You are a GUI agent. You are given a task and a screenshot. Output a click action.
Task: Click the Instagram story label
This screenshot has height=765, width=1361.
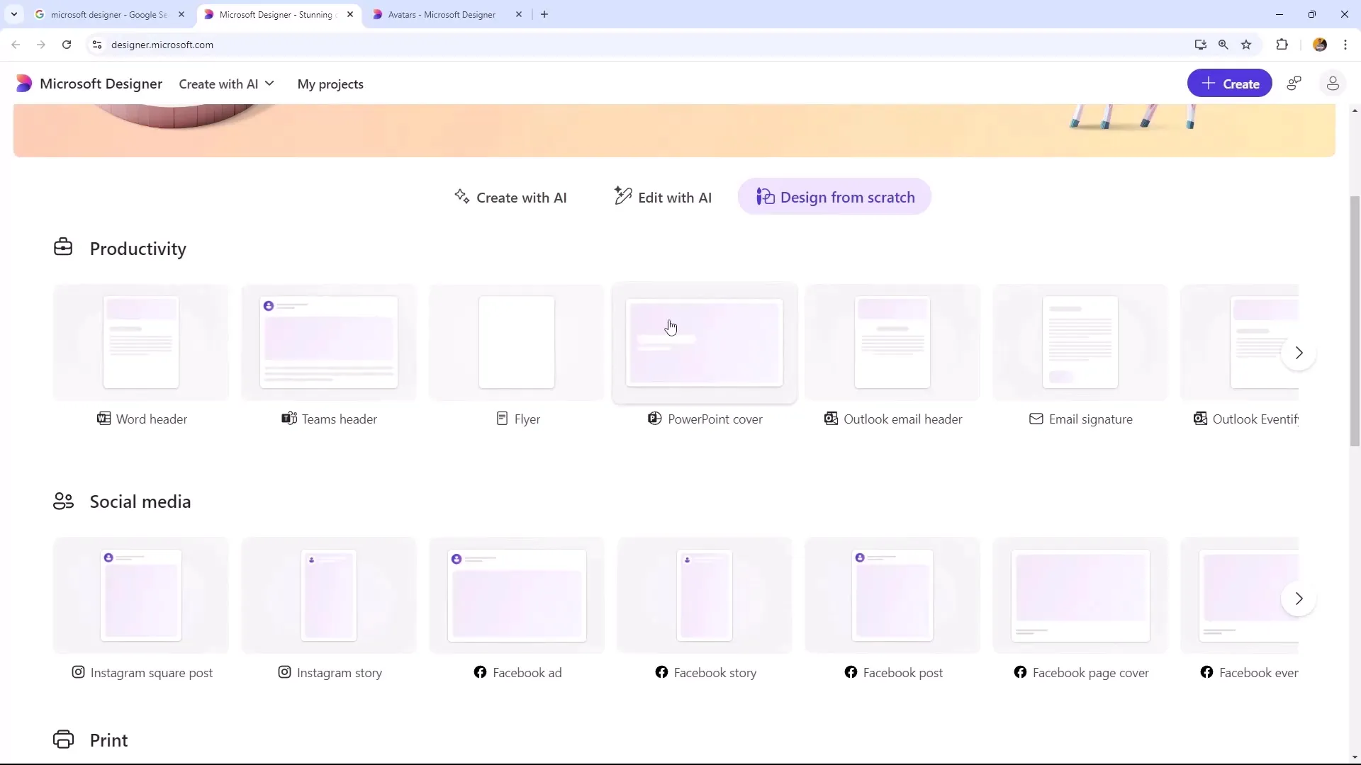point(340,673)
